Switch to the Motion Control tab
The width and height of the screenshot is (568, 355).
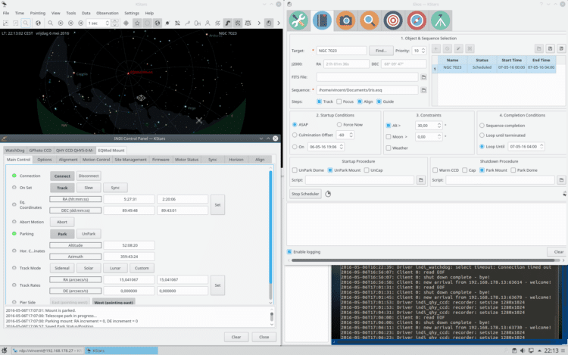click(x=96, y=160)
